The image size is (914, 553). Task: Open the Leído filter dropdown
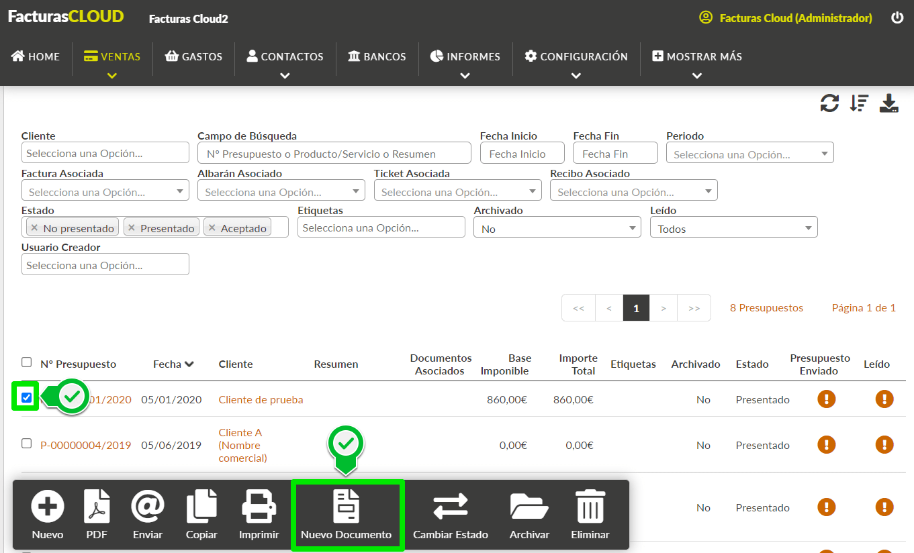click(734, 228)
